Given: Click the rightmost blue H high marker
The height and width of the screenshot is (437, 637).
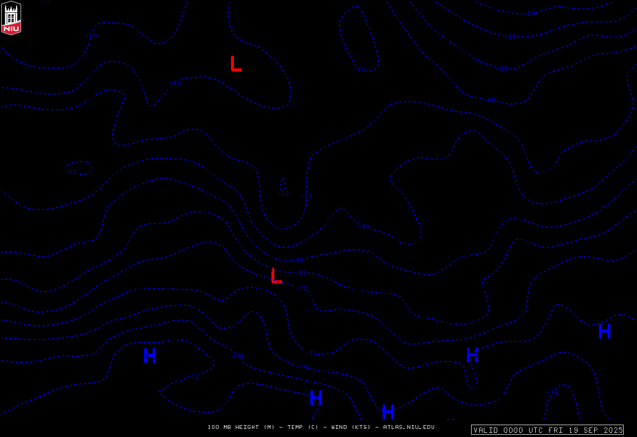Looking at the screenshot, I should point(604,331).
